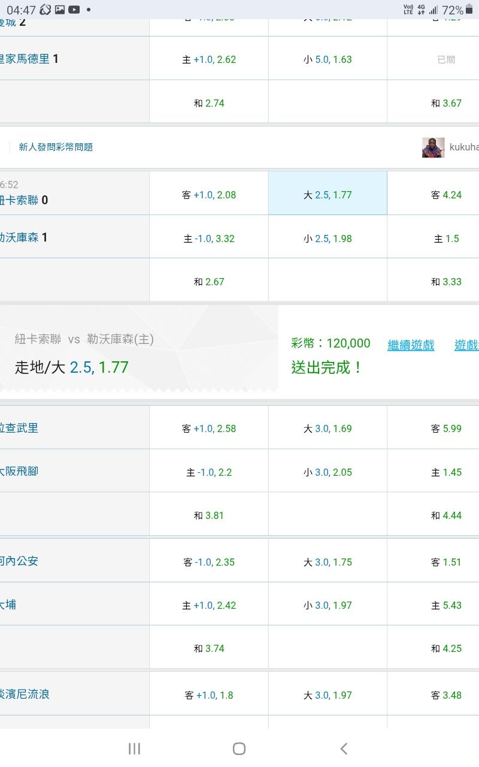Select the 小 2.5, 1.98 odds cell

328,238
